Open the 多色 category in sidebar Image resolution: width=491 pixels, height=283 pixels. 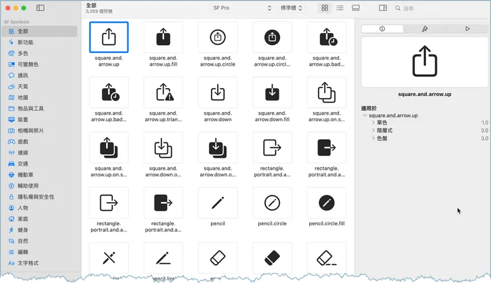(39, 53)
